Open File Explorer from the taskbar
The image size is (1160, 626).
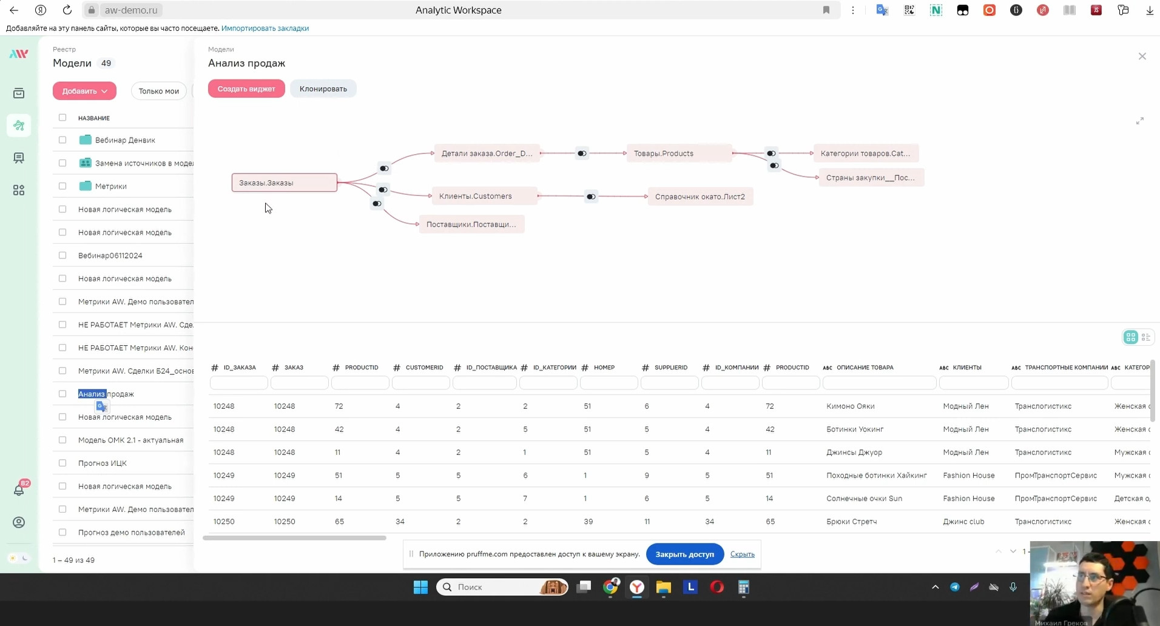pyautogui.click(x=664, y=587)
